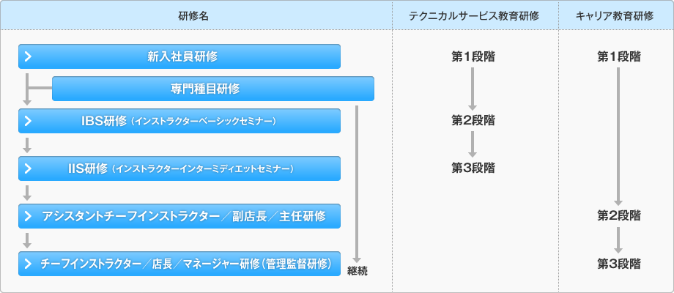Click 第2段階 under キャリア教育研修

(x=619, y=215)
